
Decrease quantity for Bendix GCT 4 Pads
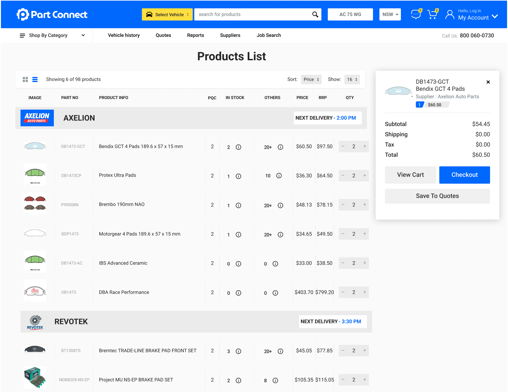tap(343, 146)
